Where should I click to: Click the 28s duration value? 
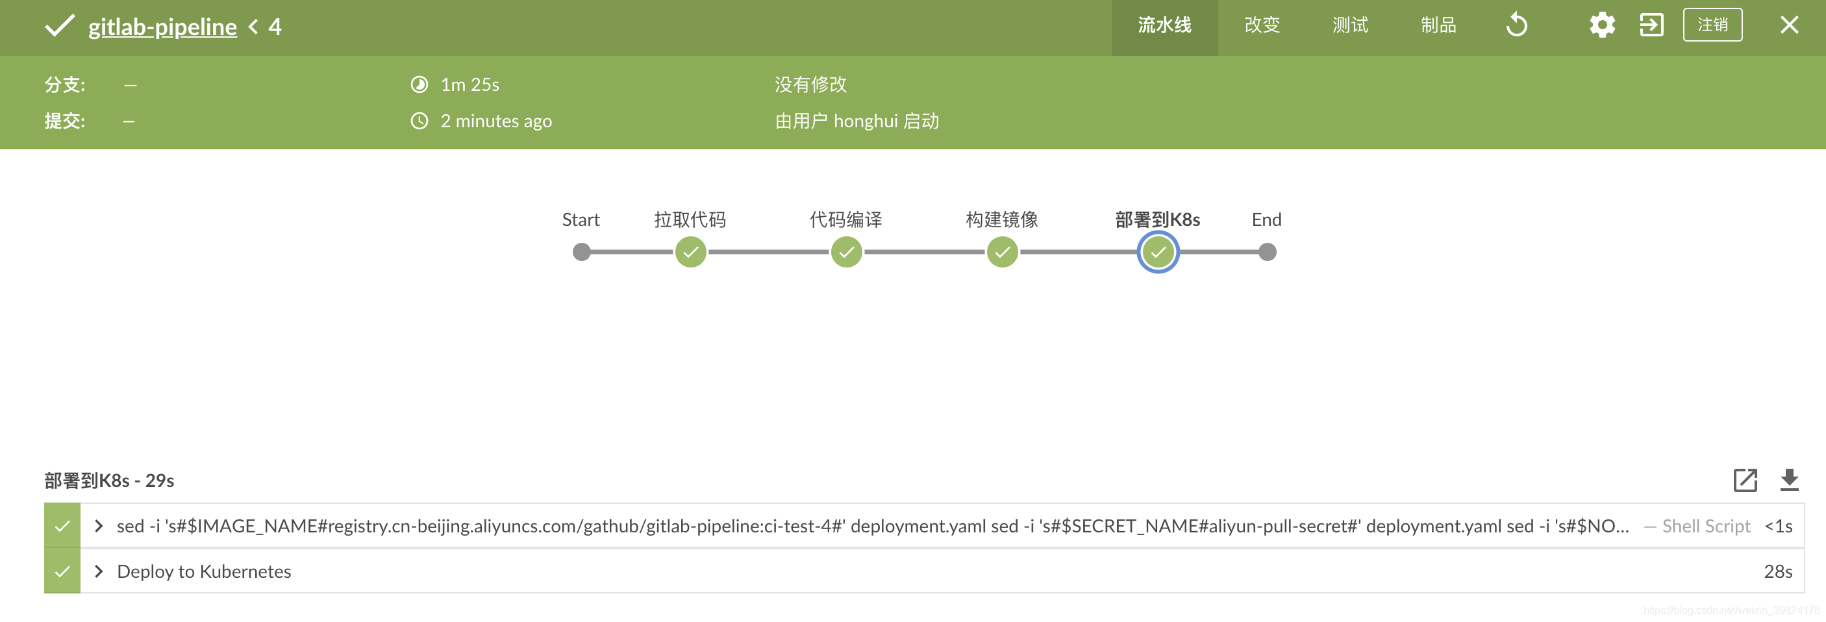pos(1778,572)
